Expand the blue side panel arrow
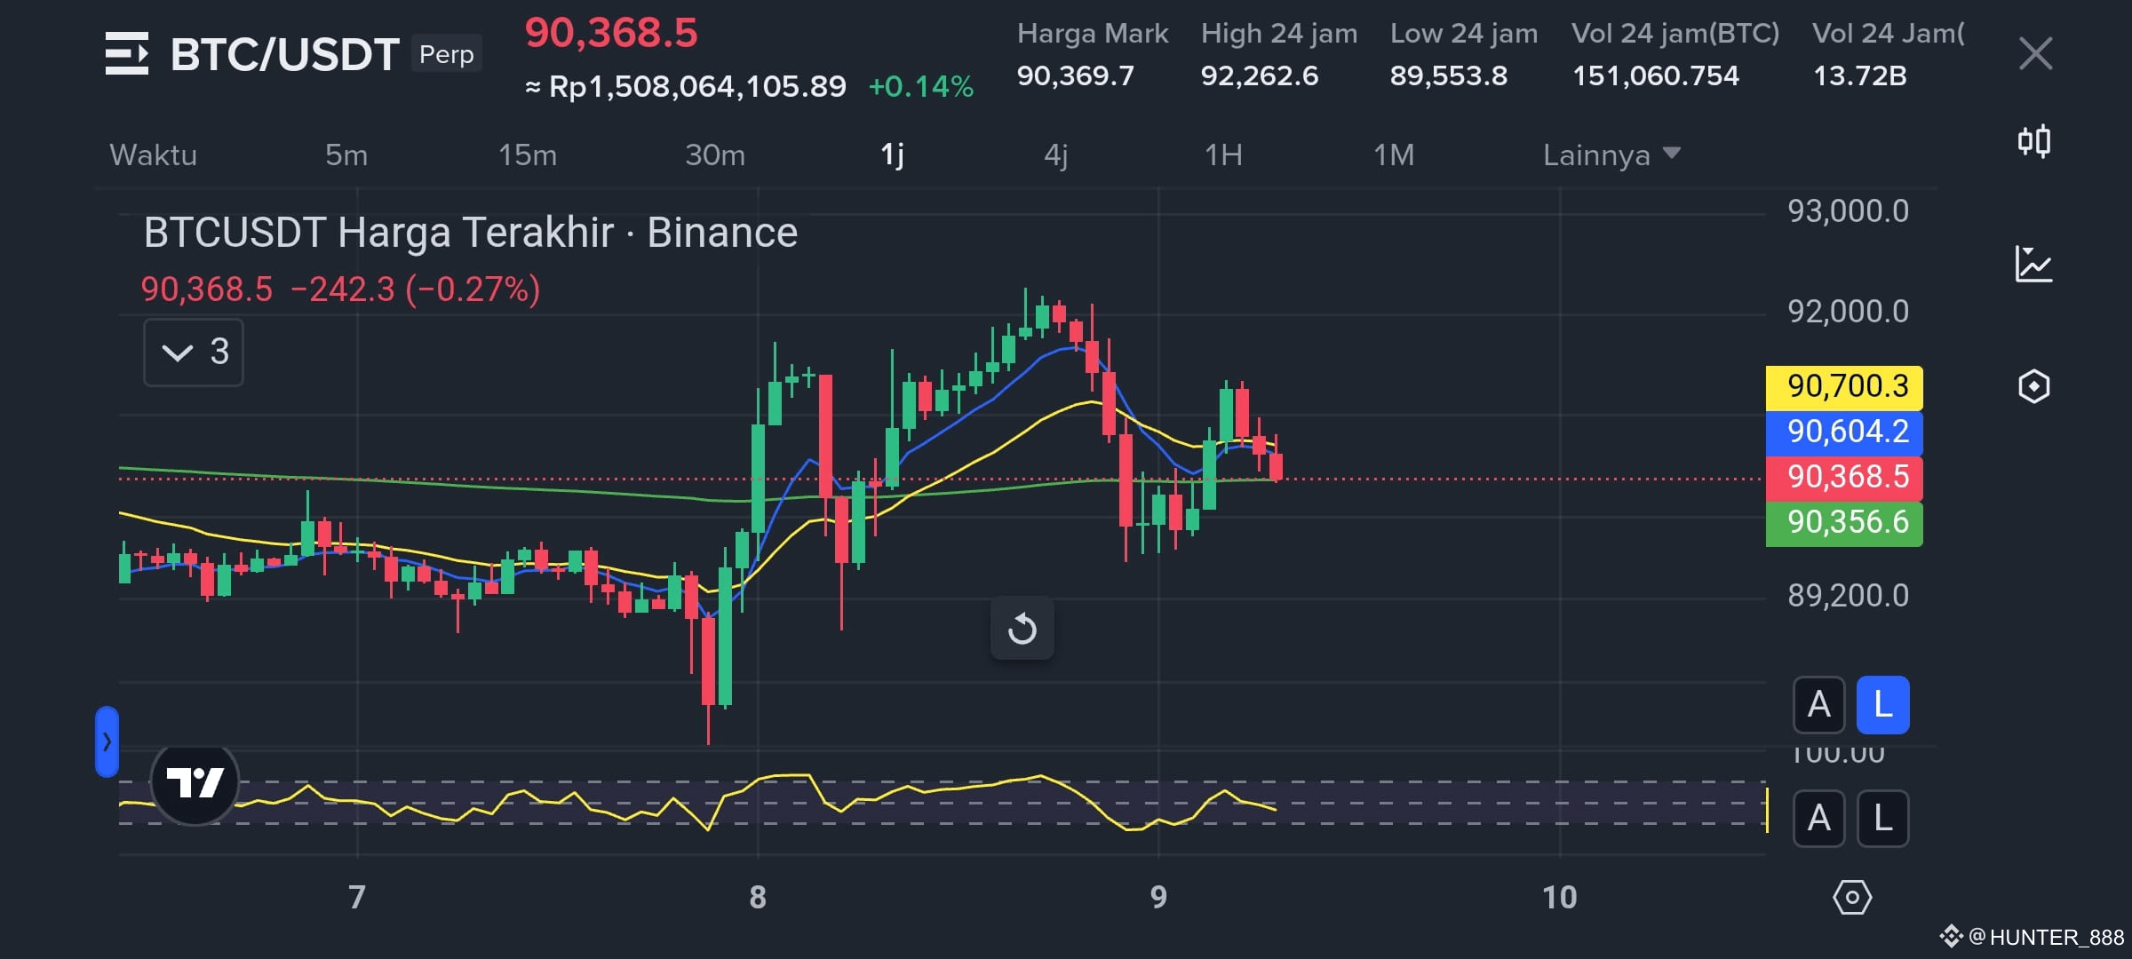The height and width of the screenshot is (959, 2132). click(x=107, y=741)
